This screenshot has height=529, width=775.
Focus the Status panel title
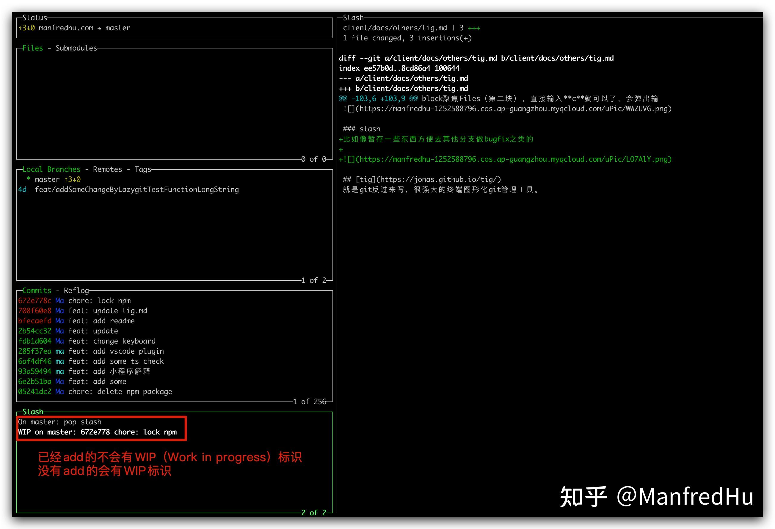[x=35, y=18]
